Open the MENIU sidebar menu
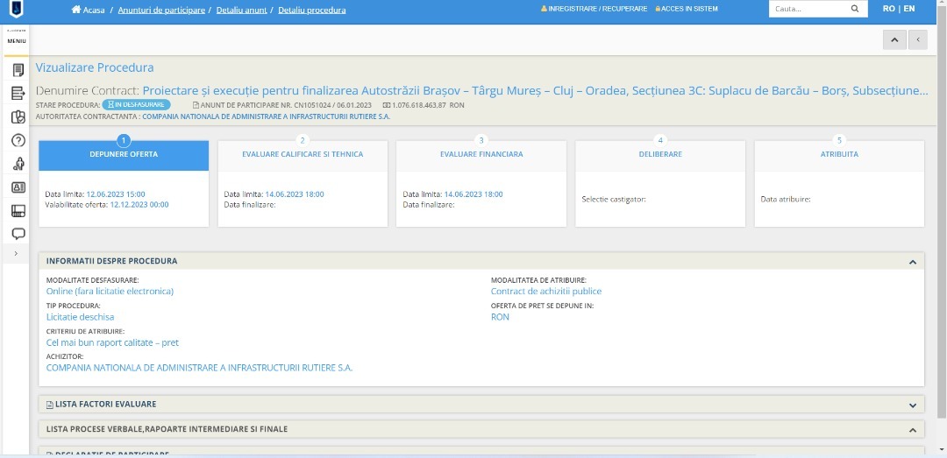This screenshot has width=947, height=458. 16,40
